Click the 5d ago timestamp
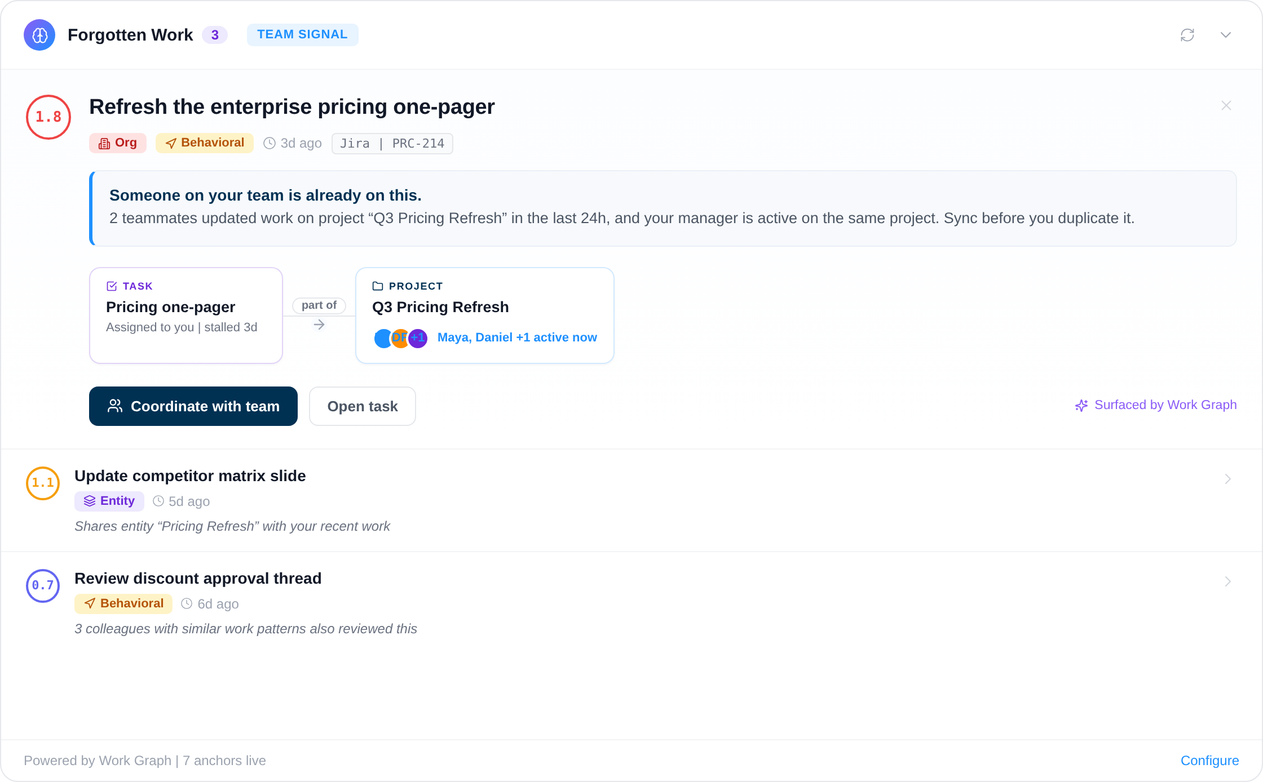The height and width of the screenshot is (782, 1263). click(182, 501)
